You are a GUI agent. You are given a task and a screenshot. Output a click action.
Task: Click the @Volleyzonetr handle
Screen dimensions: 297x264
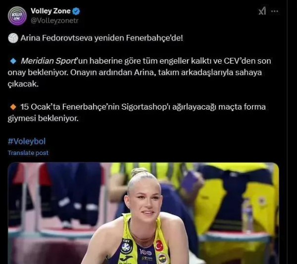tap(54, 21)
